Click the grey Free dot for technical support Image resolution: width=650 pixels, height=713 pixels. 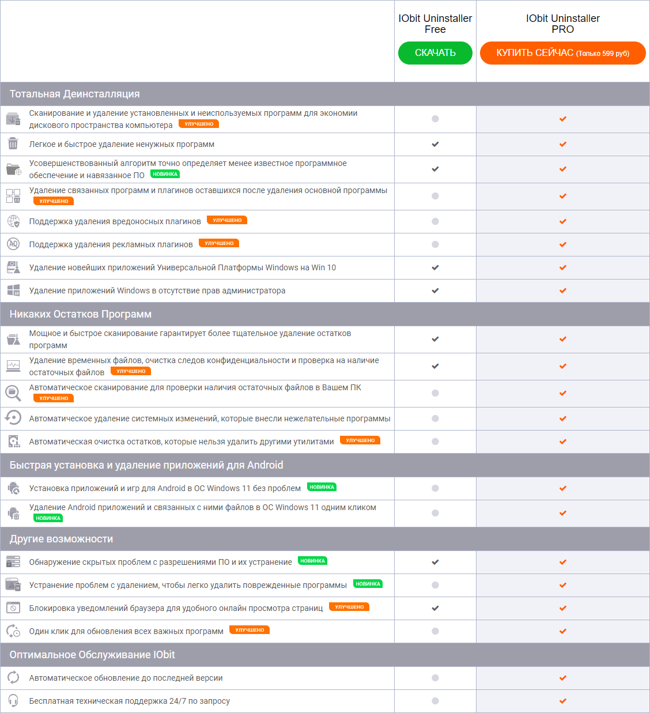point(435,701)
